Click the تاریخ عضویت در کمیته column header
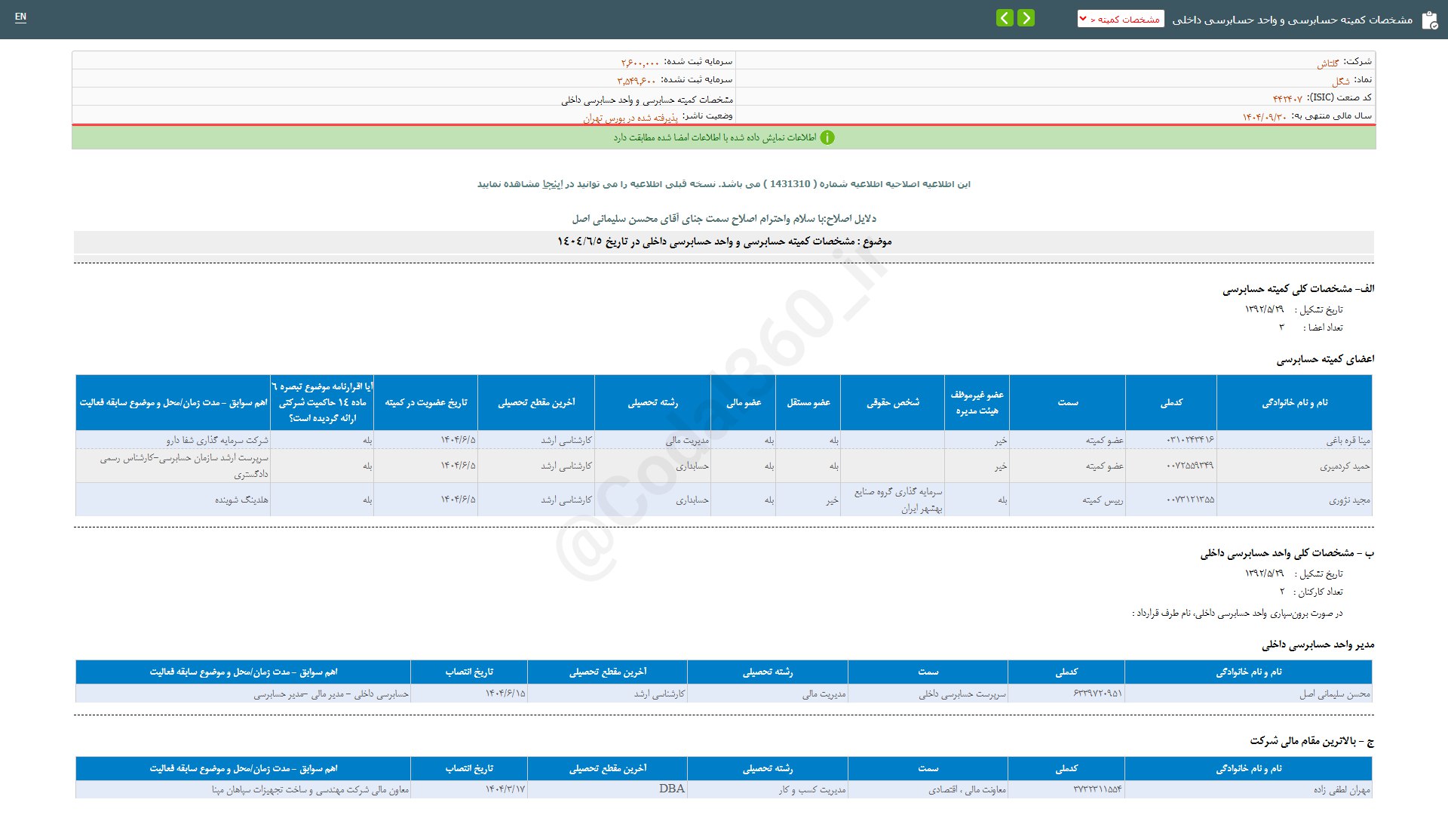 coord(426,402)
